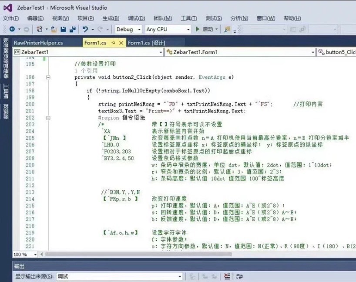Image resolution: width=356 pixels, height=282 pixels.
Task: Click the //参数设置打印 comment
Action: coord(95,64)
